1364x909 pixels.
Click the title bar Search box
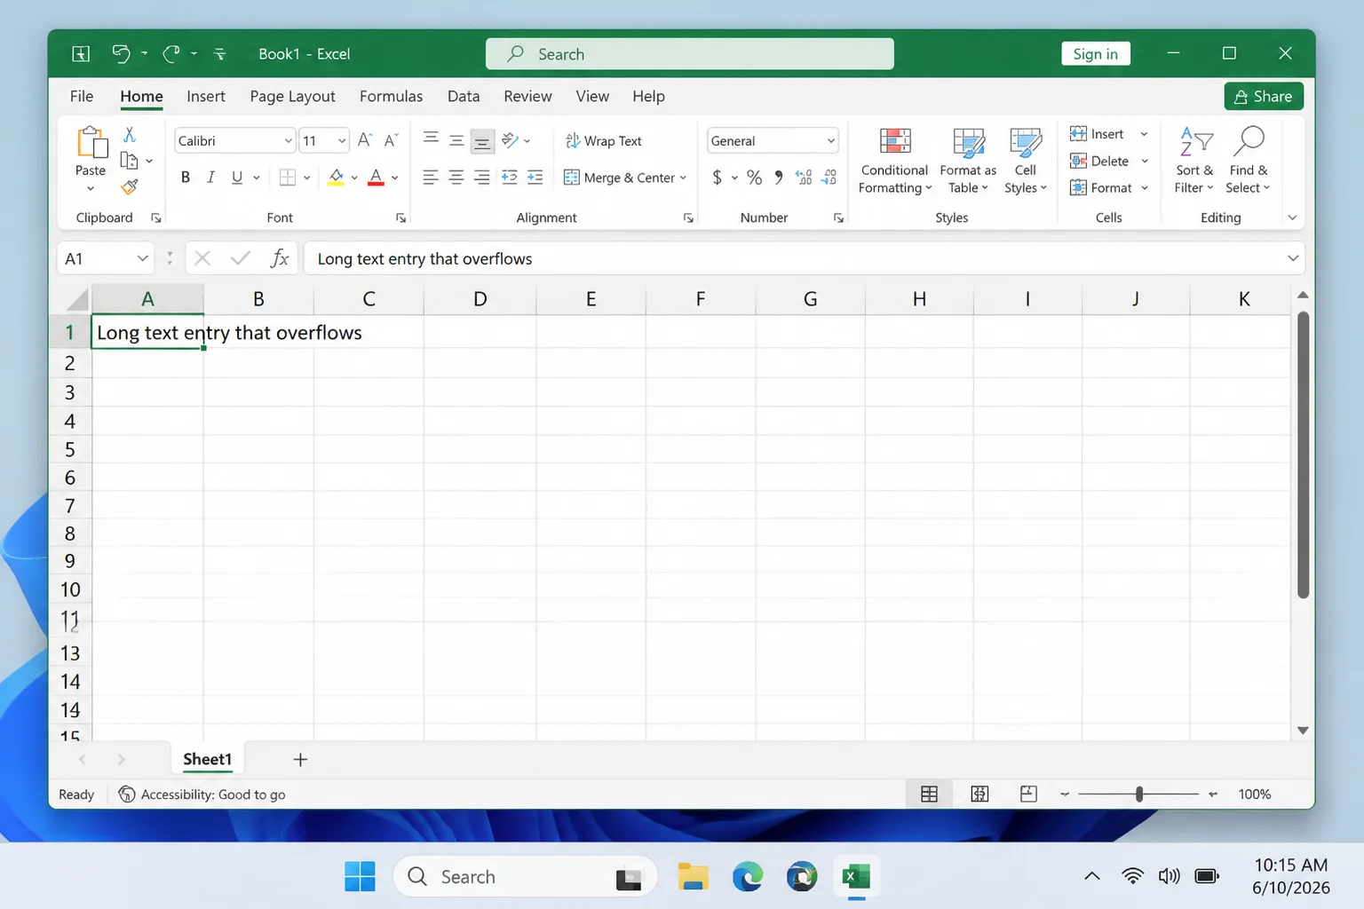point(690,53)
